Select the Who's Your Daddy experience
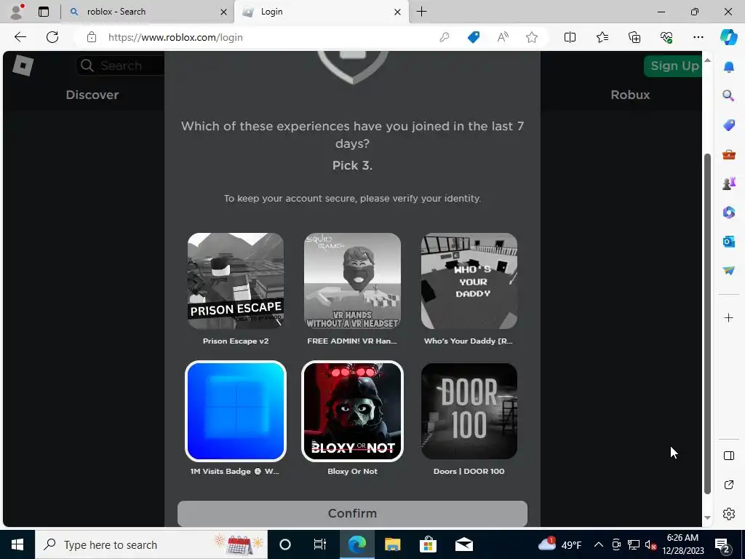This screenshot has width=745, height=559. (469, 281)
